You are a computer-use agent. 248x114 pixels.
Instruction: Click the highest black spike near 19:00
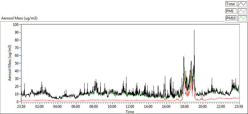[194, 30]
